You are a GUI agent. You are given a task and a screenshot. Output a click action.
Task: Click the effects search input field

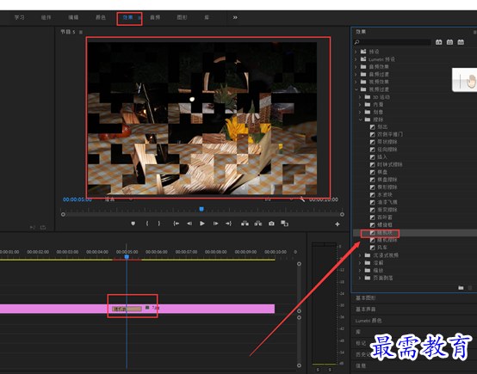393,42
